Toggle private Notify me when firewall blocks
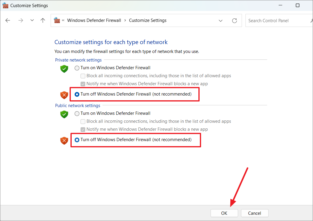 [83, 84]
